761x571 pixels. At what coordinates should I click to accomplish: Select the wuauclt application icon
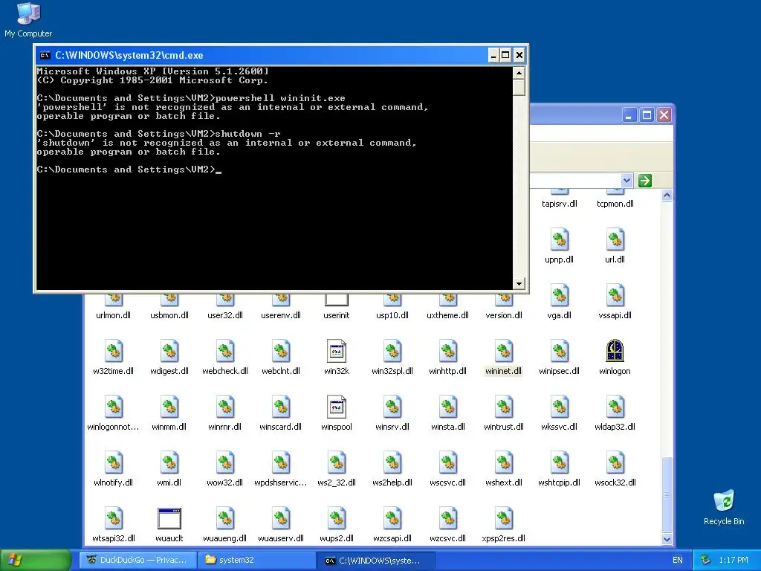point(169,518)
